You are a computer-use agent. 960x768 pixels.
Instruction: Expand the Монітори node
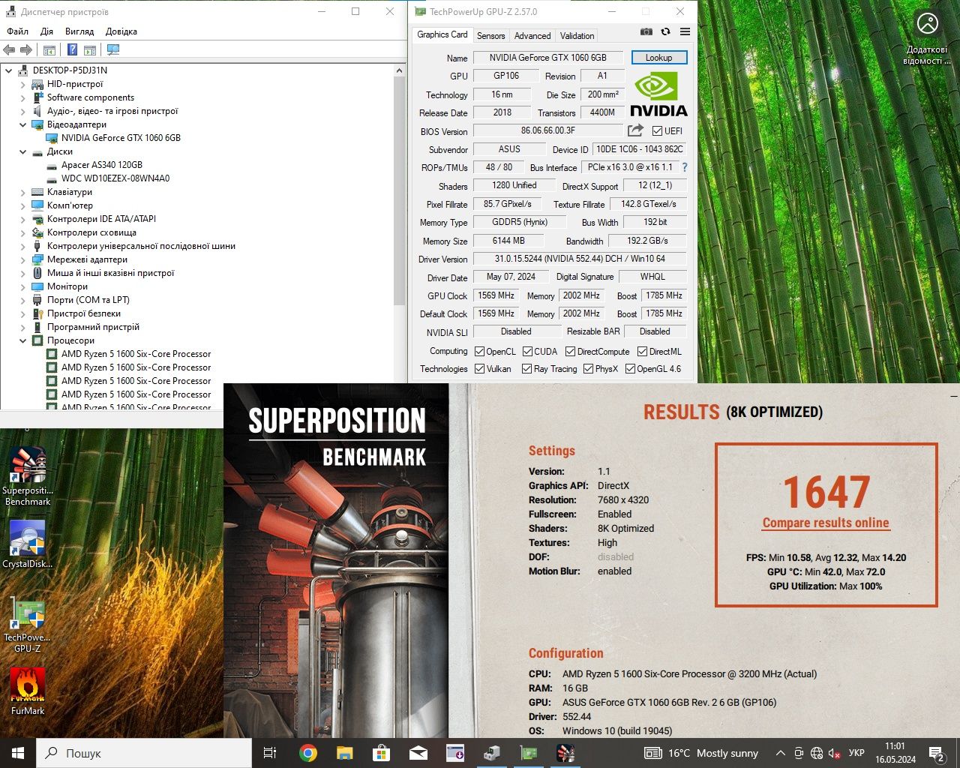pos(22,286)
